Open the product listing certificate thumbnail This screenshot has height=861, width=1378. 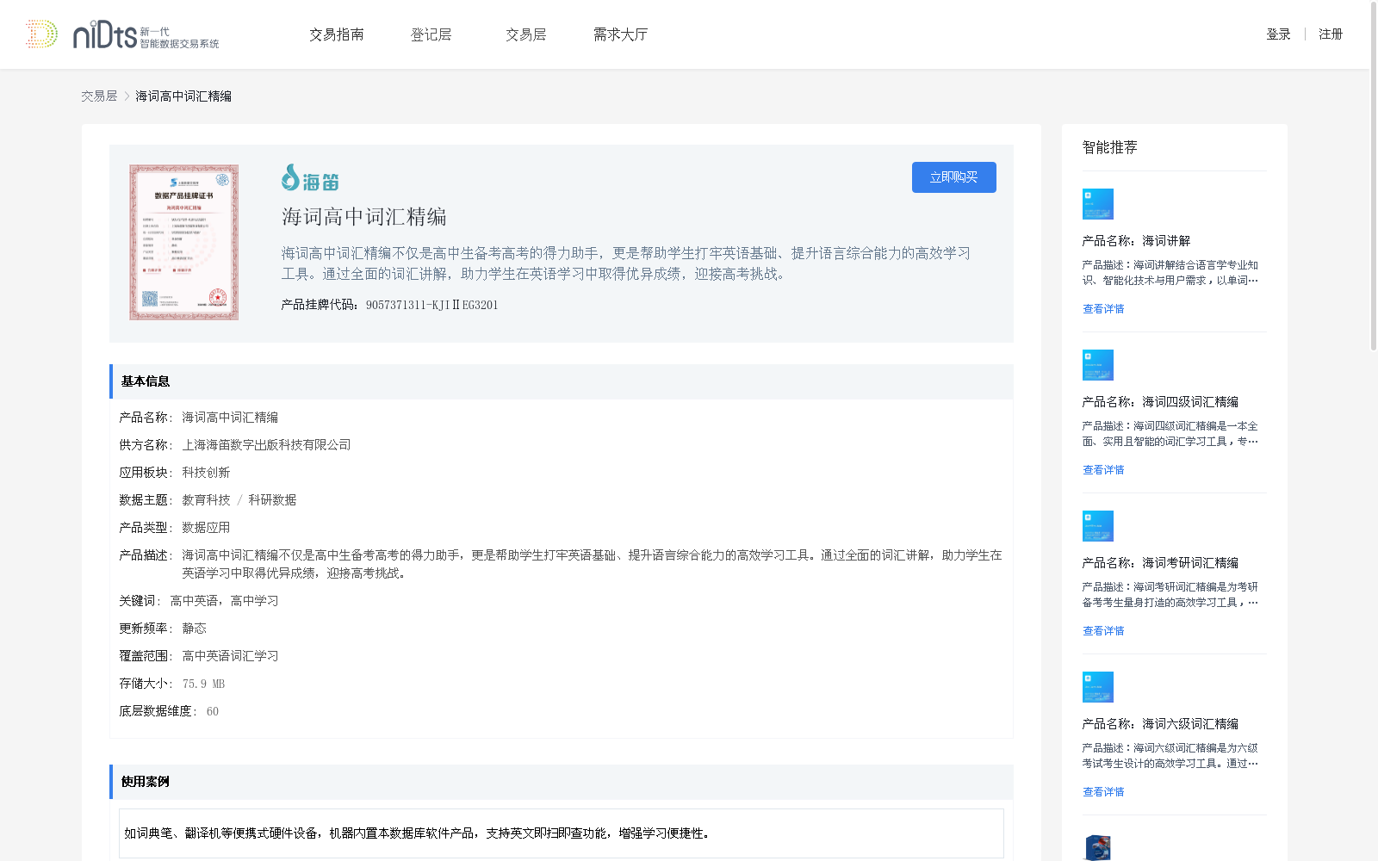pyautogui.click(x=183, y=243)
